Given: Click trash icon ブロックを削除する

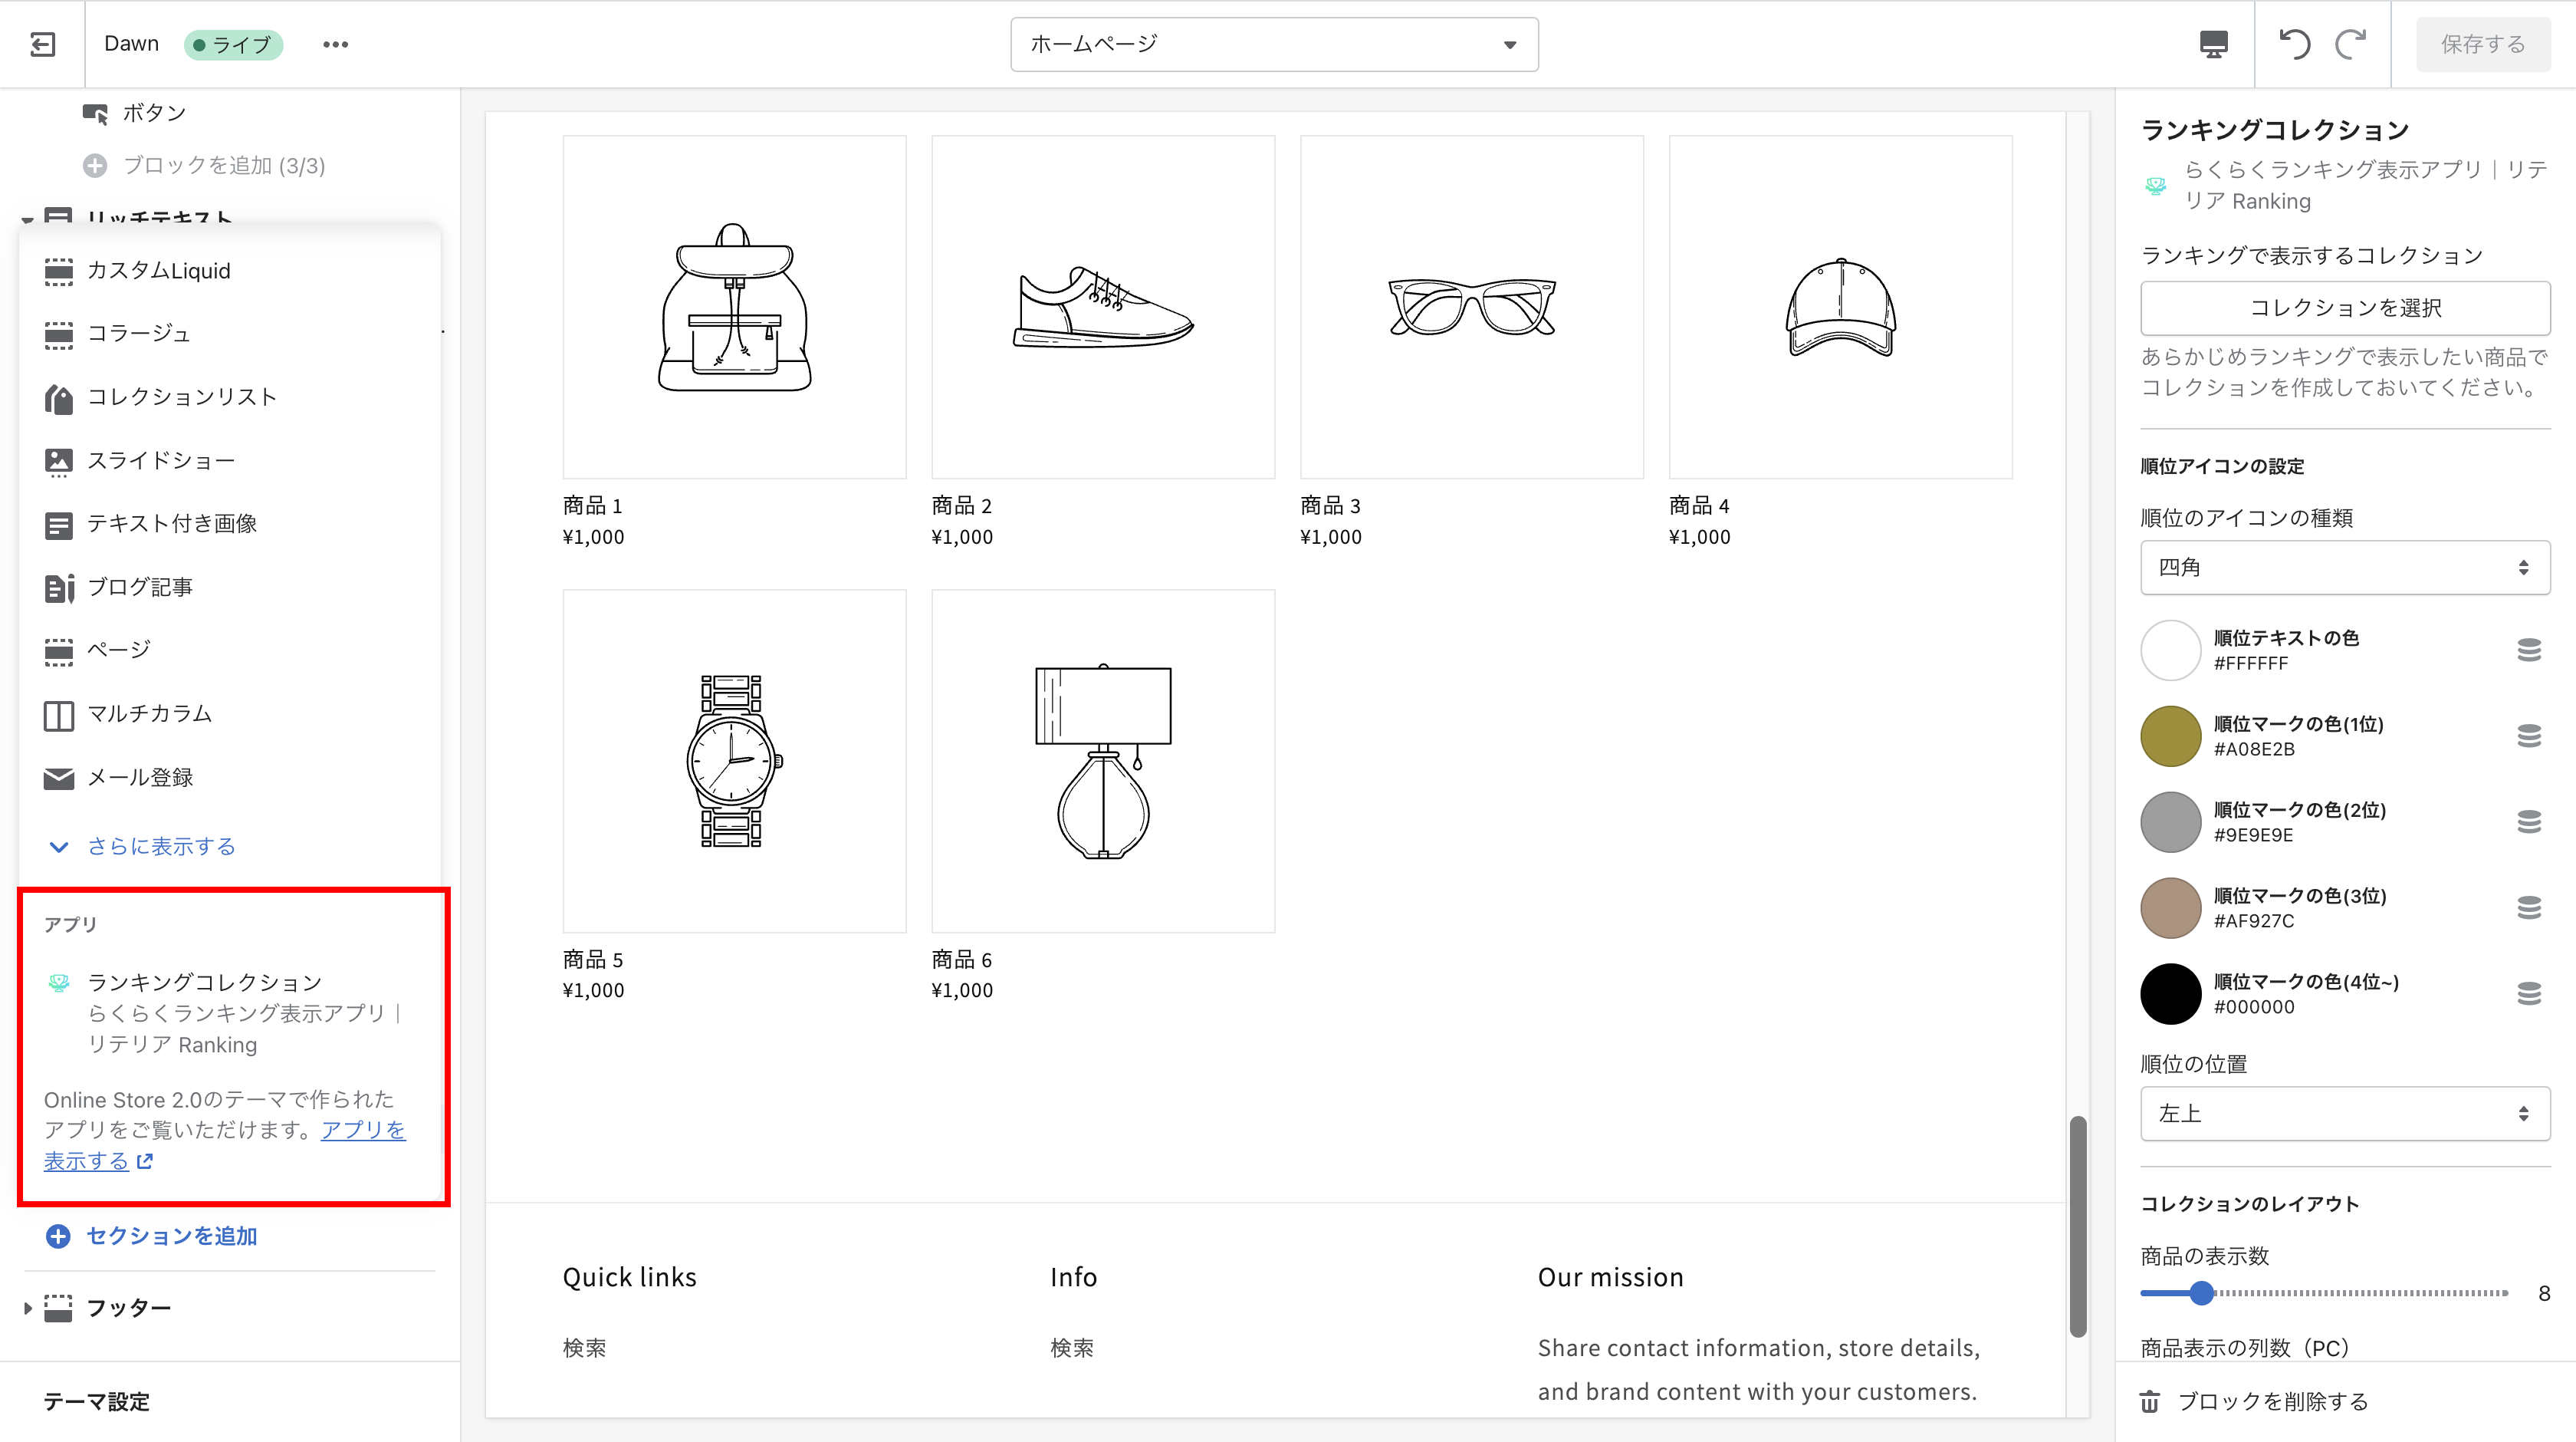Looking at the screenshot, I should 2149,1401.
